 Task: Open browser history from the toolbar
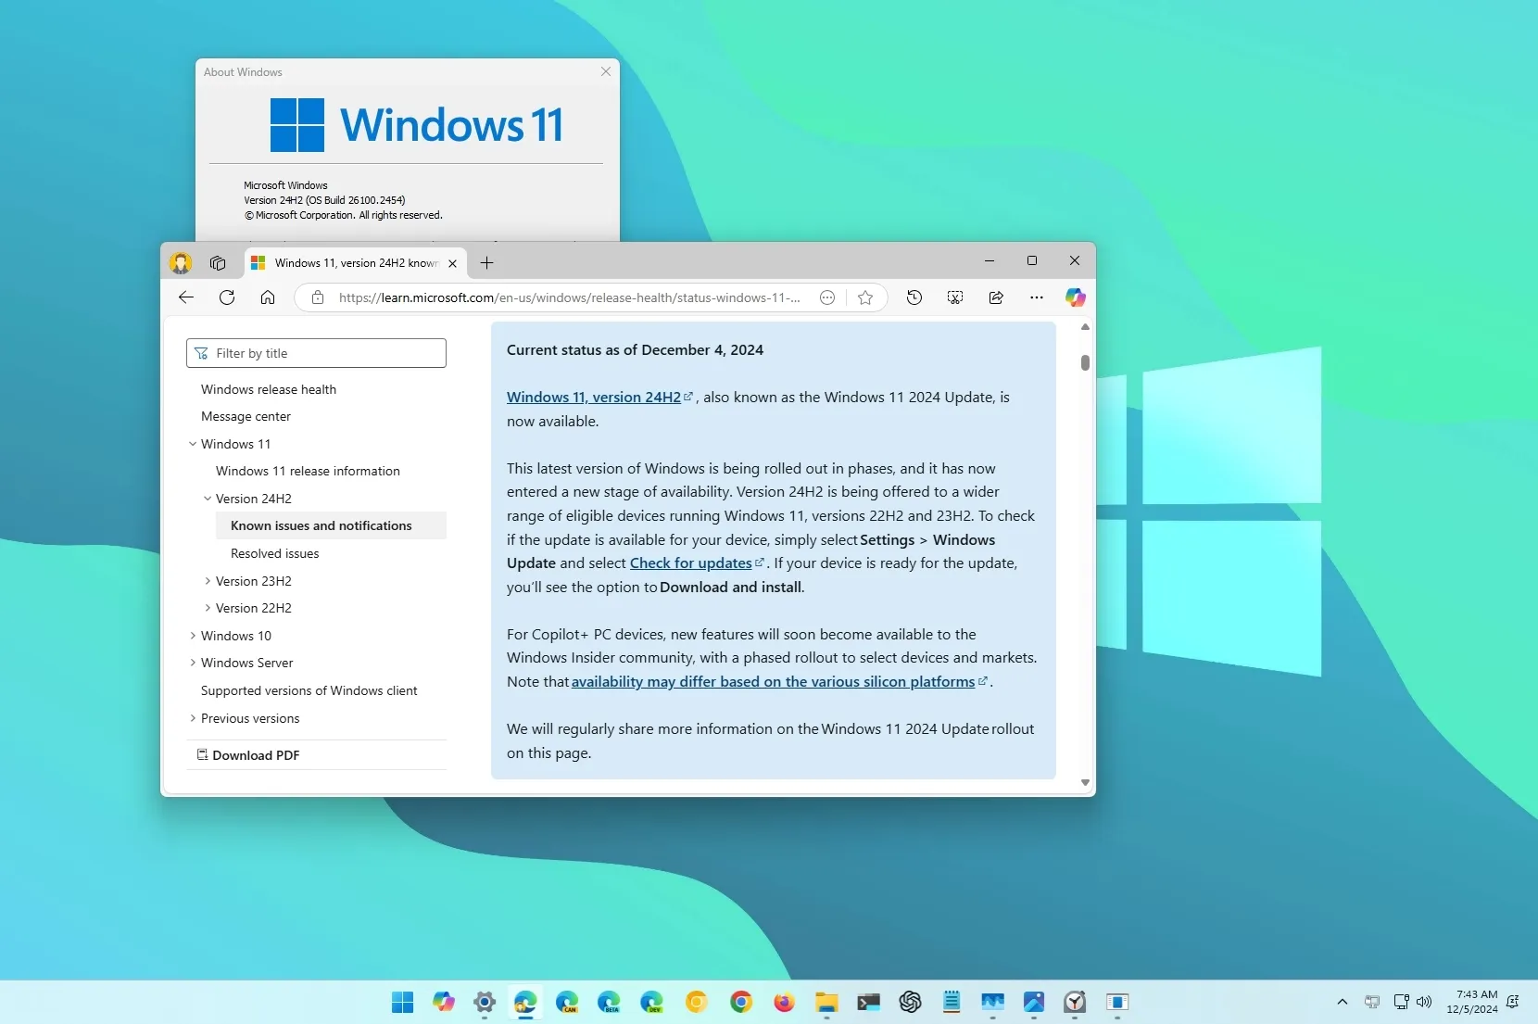point(914,297)
